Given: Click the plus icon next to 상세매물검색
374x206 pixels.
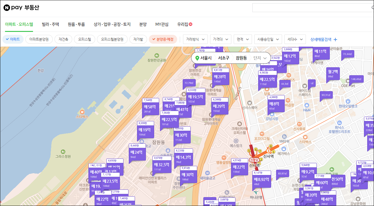Looking at the screenshot, I should click(335, 39).
